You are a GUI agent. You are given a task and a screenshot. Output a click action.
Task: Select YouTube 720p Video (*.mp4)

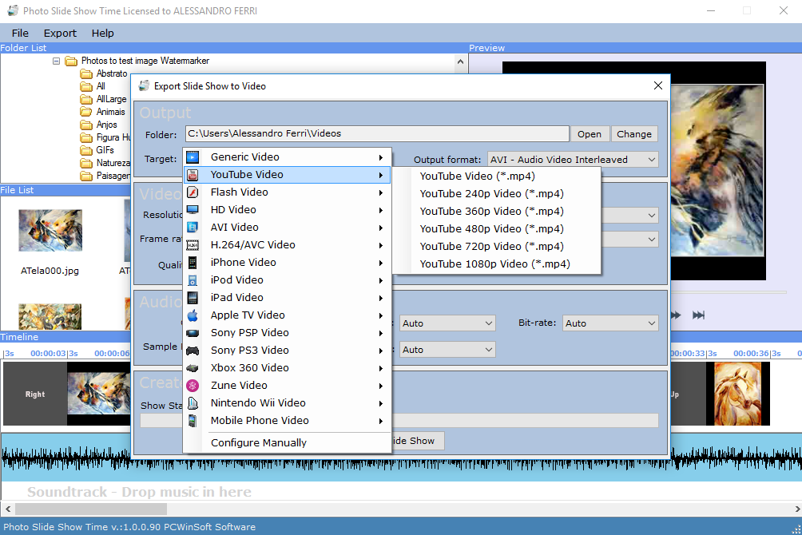click(x=491, y=247)
